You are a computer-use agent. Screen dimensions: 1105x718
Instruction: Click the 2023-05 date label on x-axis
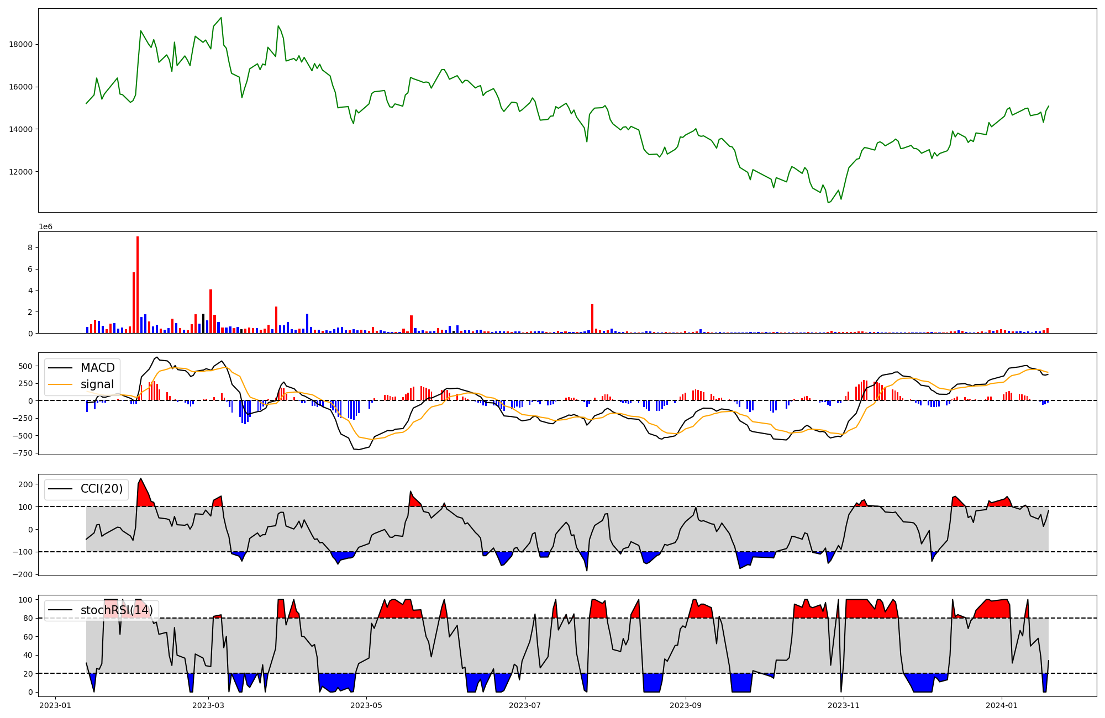coord(367,705)
